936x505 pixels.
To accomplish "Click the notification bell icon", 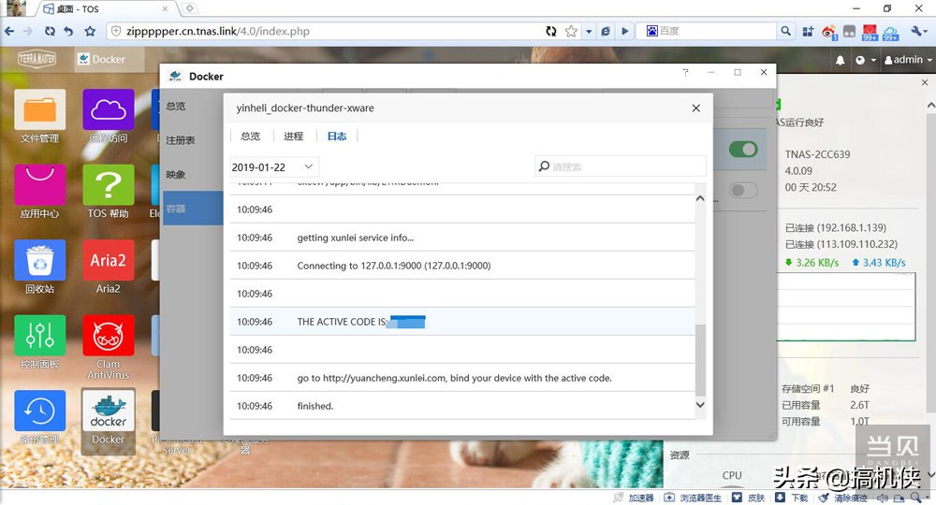I will [840, 60].
